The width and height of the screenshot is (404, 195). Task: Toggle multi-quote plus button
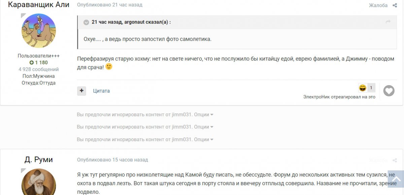tap(81, 91)
